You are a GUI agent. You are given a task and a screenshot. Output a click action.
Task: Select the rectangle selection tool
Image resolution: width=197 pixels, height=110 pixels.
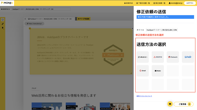(3, 20)
